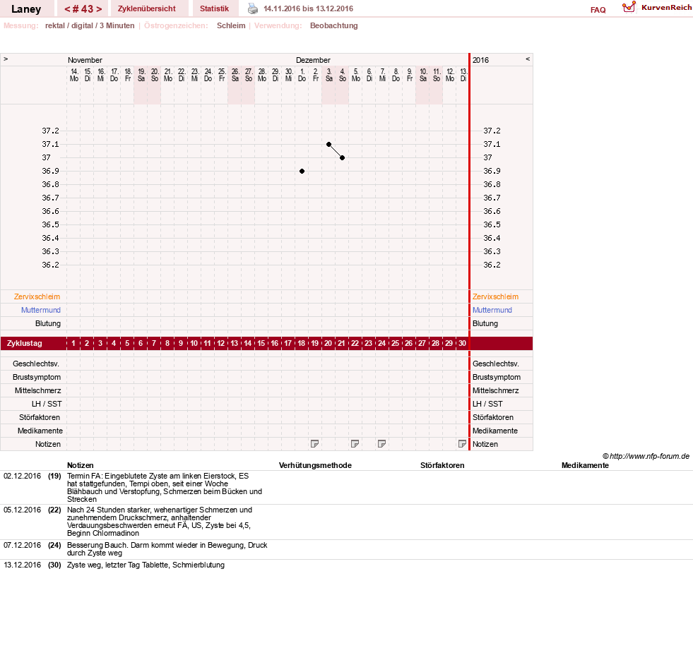The image size is (693, 648).
Task: Click the left Muttermund row label
Action: click(41, 310)
